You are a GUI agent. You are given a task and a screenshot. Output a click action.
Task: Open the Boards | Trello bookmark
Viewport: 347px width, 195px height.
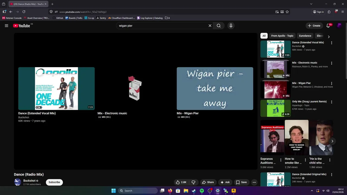(74, 18)
